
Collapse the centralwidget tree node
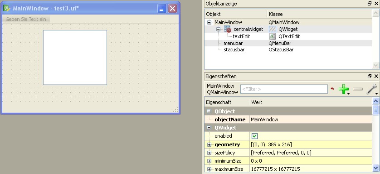219,29
